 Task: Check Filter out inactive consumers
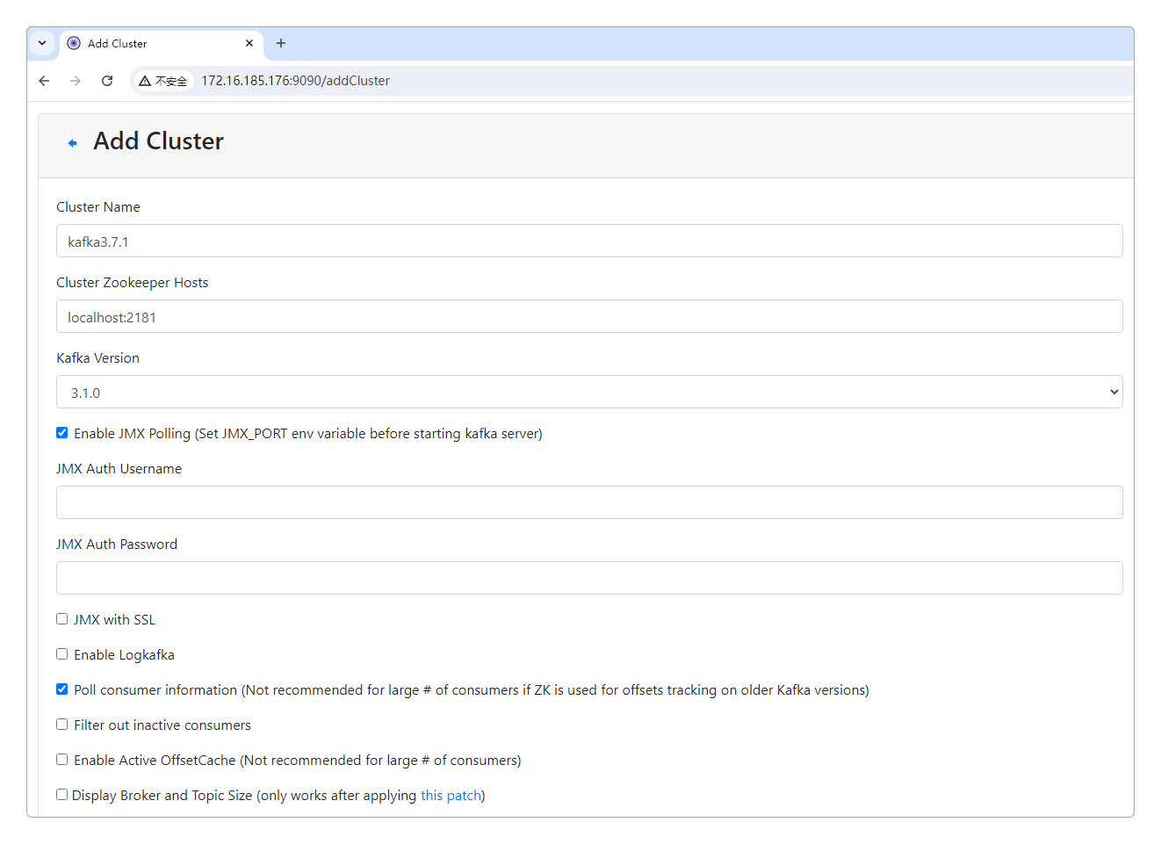pos(62,725)
